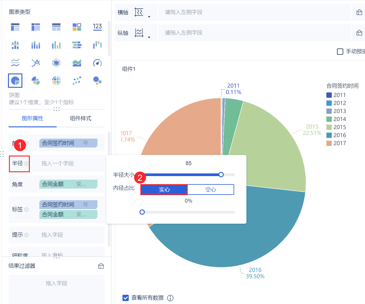Click the 提示 拖入字段 field
The width and height of the screenshot is (365, 304).
tap(68, 235)
